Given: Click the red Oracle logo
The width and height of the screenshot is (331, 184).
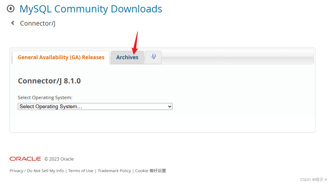Looking at the screenshot, I should pyautogui.click(x=25, y=159).
